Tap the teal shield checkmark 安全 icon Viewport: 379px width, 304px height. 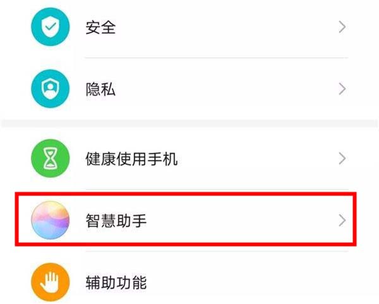click(51, 27)
